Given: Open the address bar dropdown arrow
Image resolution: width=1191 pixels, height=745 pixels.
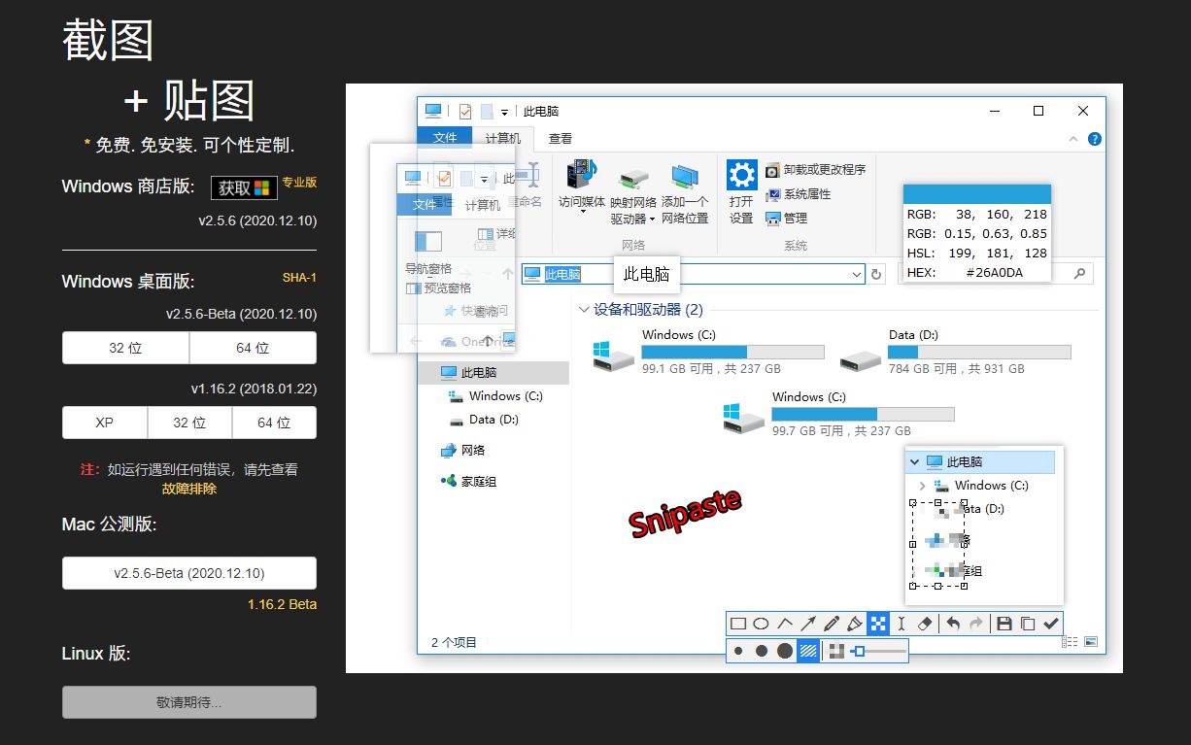Looking at the screenshot, I should point(856,275).
